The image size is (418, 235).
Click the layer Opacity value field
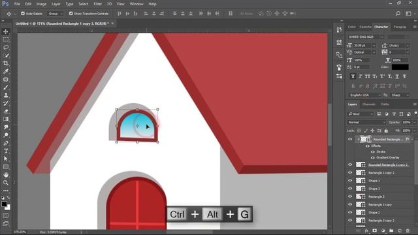(x=406, y=122)
